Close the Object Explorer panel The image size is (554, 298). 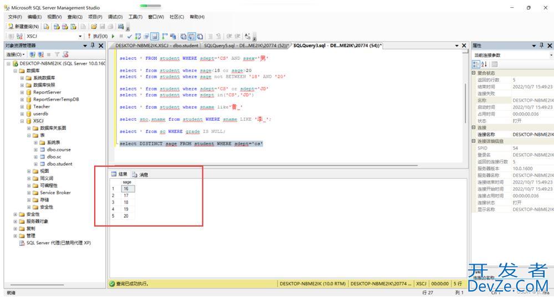coord(101,45)
